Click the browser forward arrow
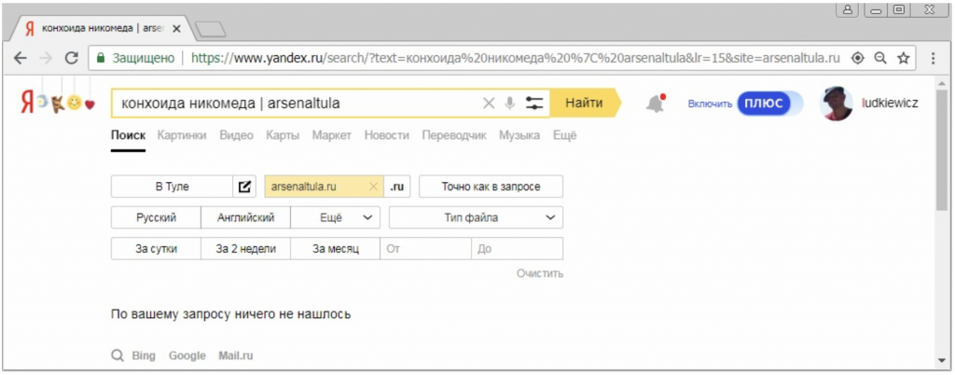955x375 pixels. point(46,59)
